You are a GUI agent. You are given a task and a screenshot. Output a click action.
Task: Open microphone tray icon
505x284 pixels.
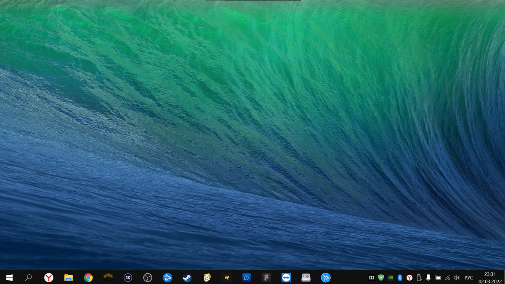(428, 278)
